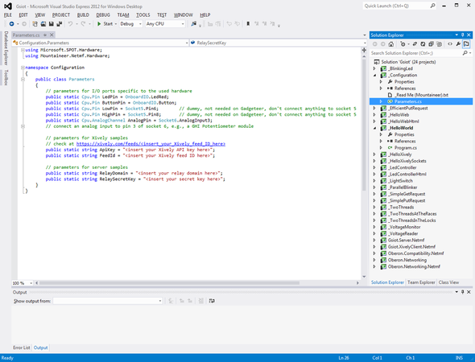
Task: Click the Redo toolbar icon
Action: point(83,24)
